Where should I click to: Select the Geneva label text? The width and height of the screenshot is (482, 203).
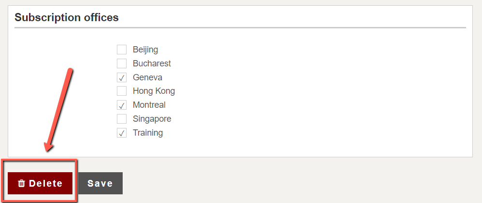point(148,77)
